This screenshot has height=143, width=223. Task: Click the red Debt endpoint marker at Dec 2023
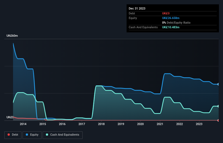[x=218, y=120]
